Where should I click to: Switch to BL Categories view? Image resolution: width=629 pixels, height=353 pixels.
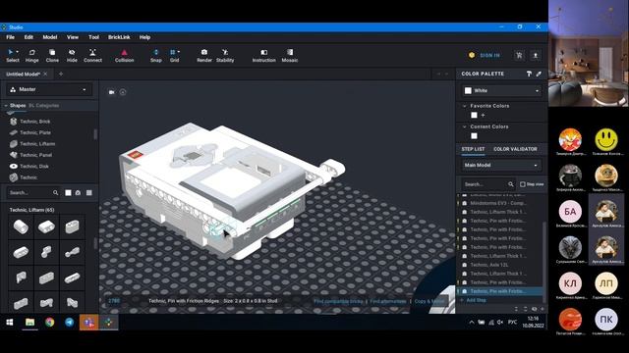pos(44,106)
